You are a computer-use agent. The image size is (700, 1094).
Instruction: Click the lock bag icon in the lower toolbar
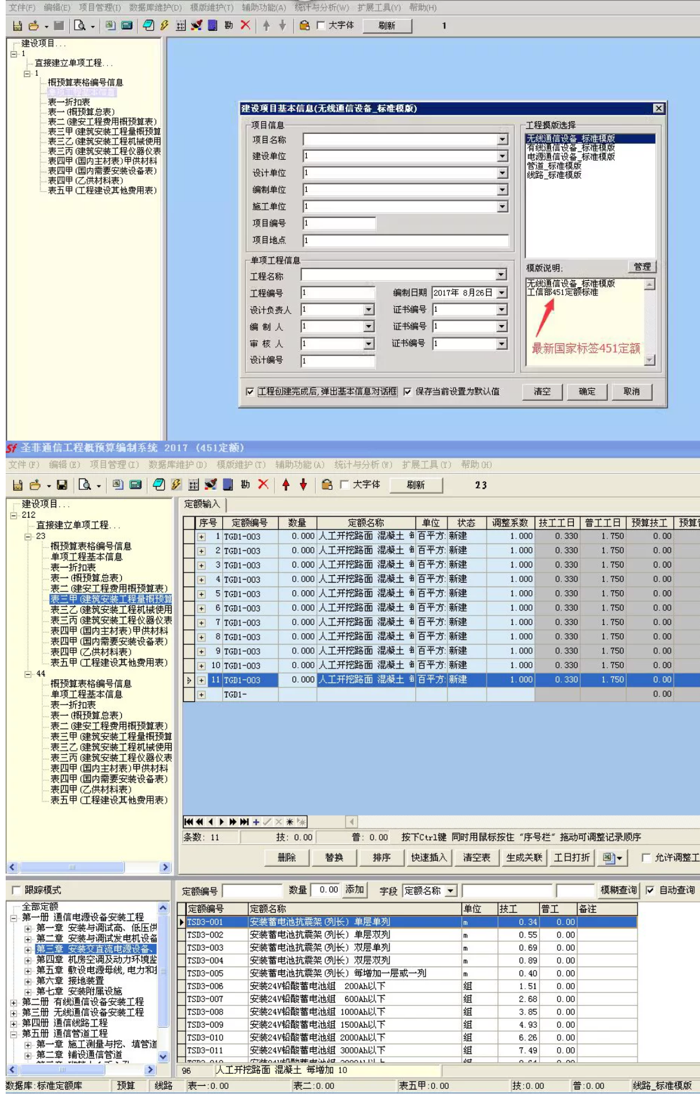pos(326,485)
